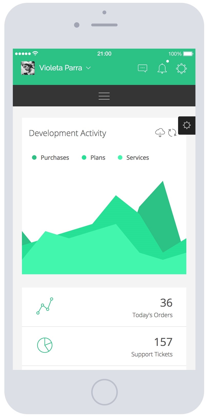Open the chat messages icon
The image size is (208, 417).
coord(142,68)
